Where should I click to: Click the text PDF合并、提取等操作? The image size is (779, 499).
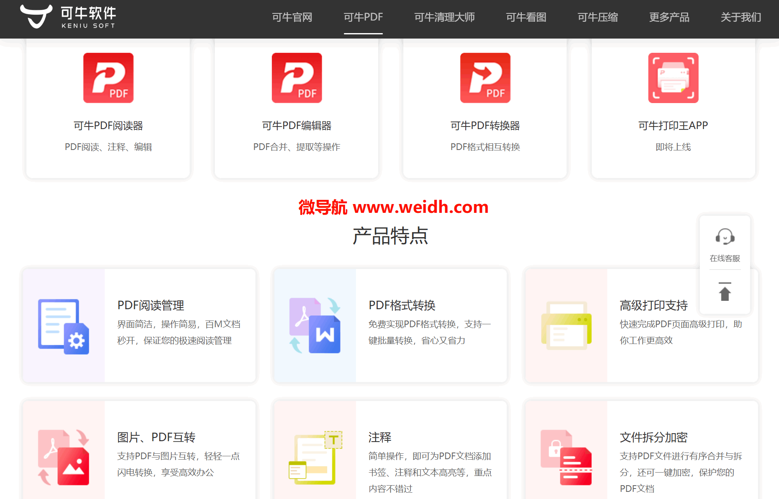pyautogui.click(x=297, y=147)
